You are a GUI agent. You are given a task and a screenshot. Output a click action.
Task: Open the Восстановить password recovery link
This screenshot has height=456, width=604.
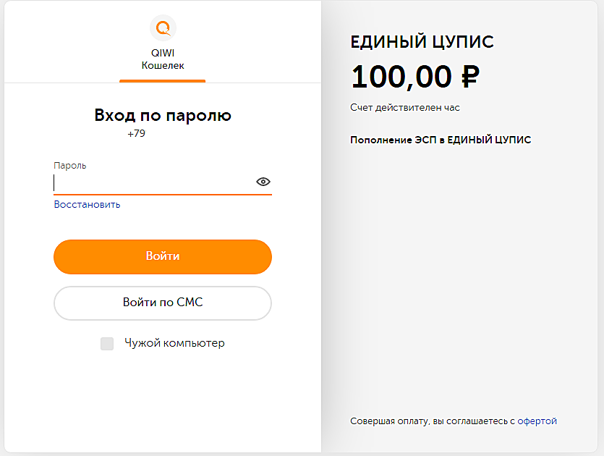87,204
